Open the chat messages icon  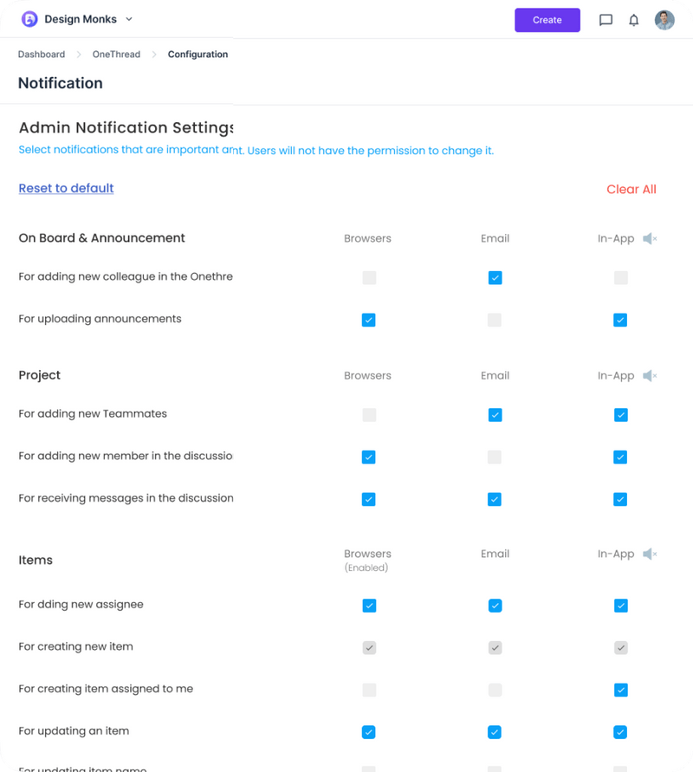click(606, 20)
